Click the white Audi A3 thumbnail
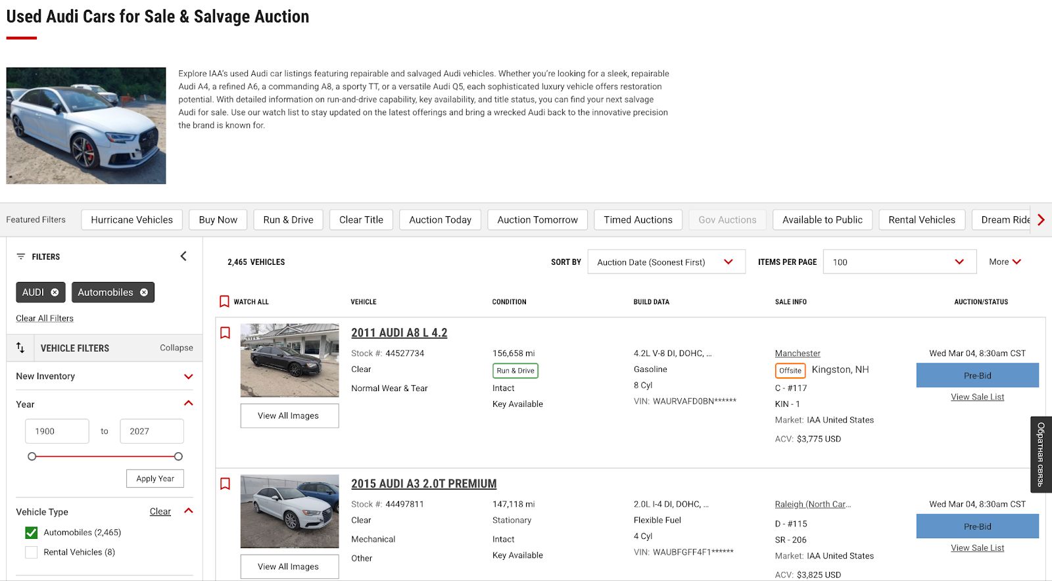 [x=290, y=511]
